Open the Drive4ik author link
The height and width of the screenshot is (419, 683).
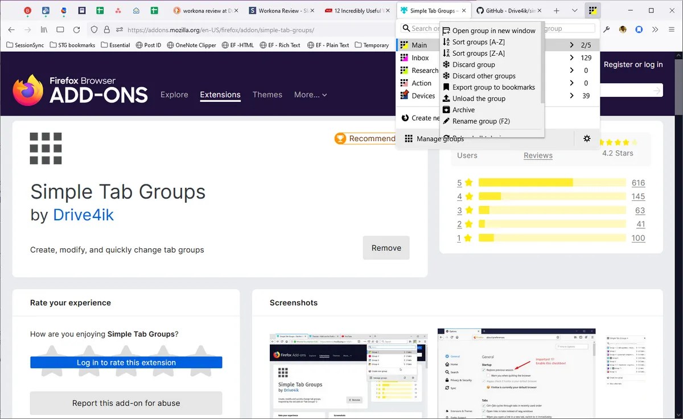[83, 215]
